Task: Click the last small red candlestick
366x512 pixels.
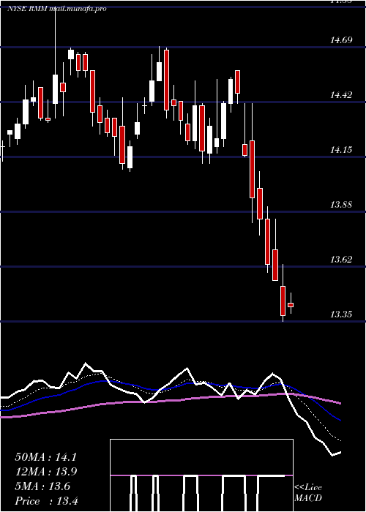Action: click(291, 305)
